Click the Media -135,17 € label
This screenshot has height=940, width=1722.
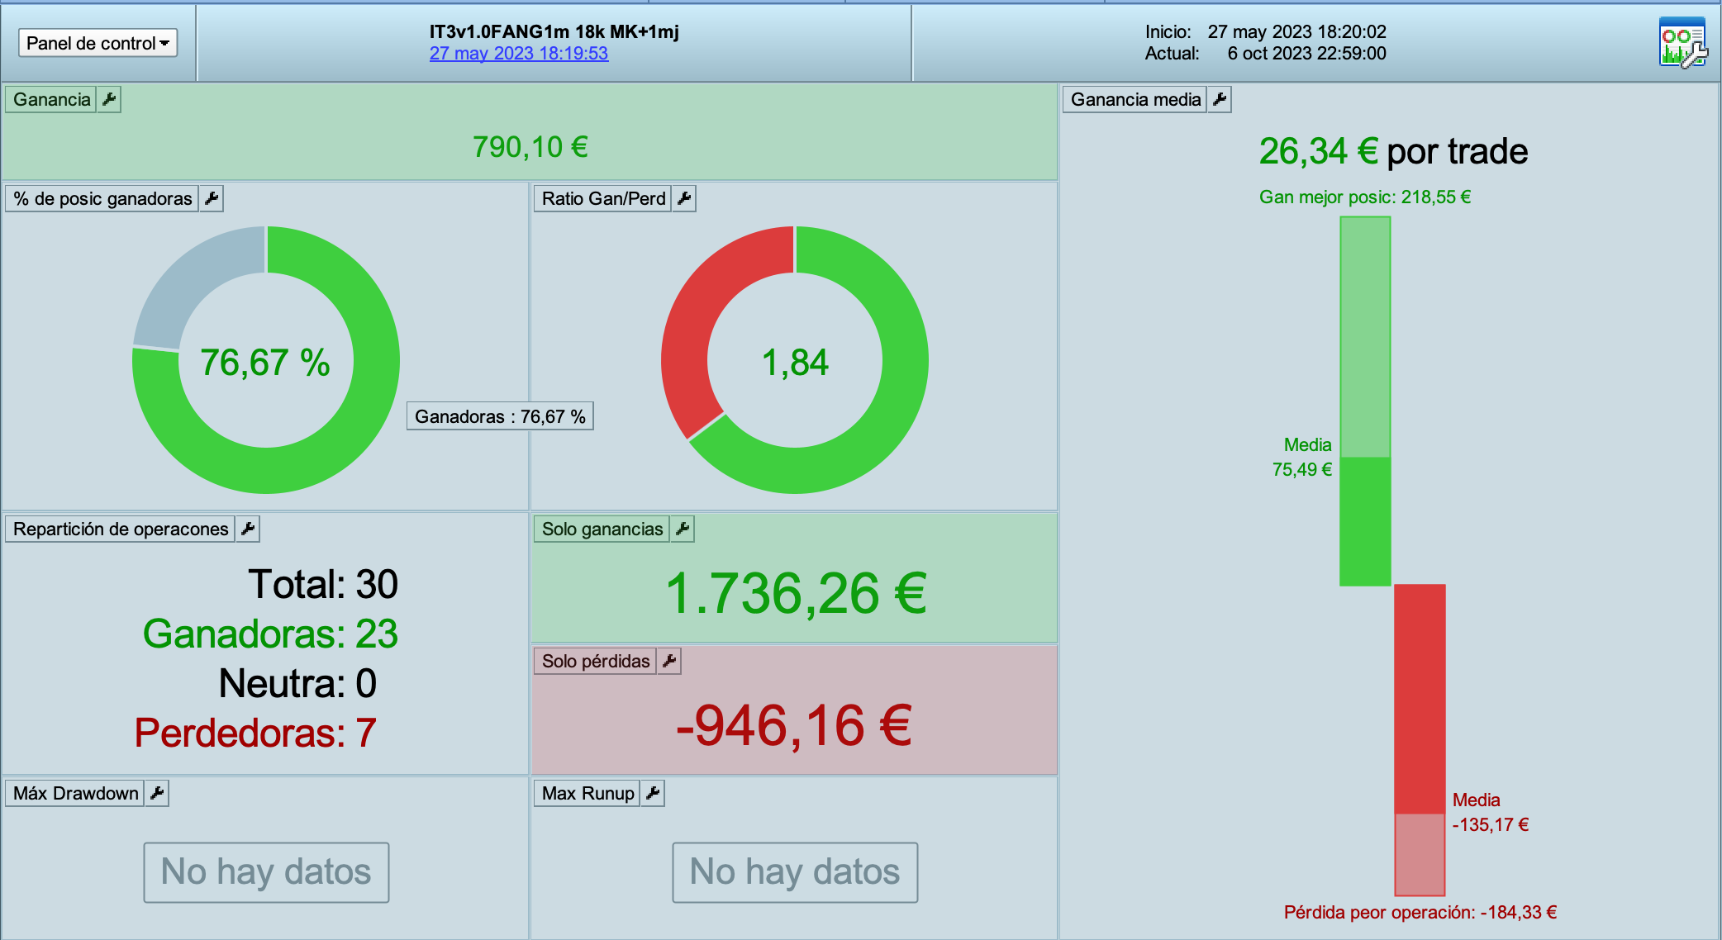pos(1491,813)
